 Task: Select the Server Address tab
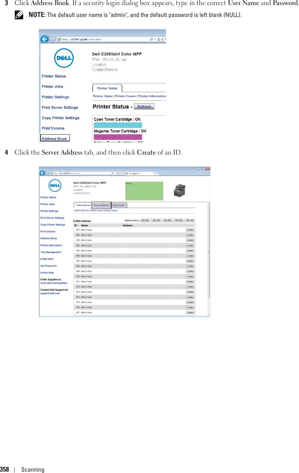point(101,205)
